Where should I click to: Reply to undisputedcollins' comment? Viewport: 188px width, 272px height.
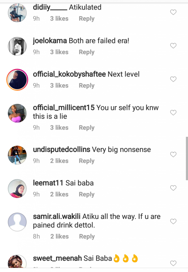coord(86,161)
